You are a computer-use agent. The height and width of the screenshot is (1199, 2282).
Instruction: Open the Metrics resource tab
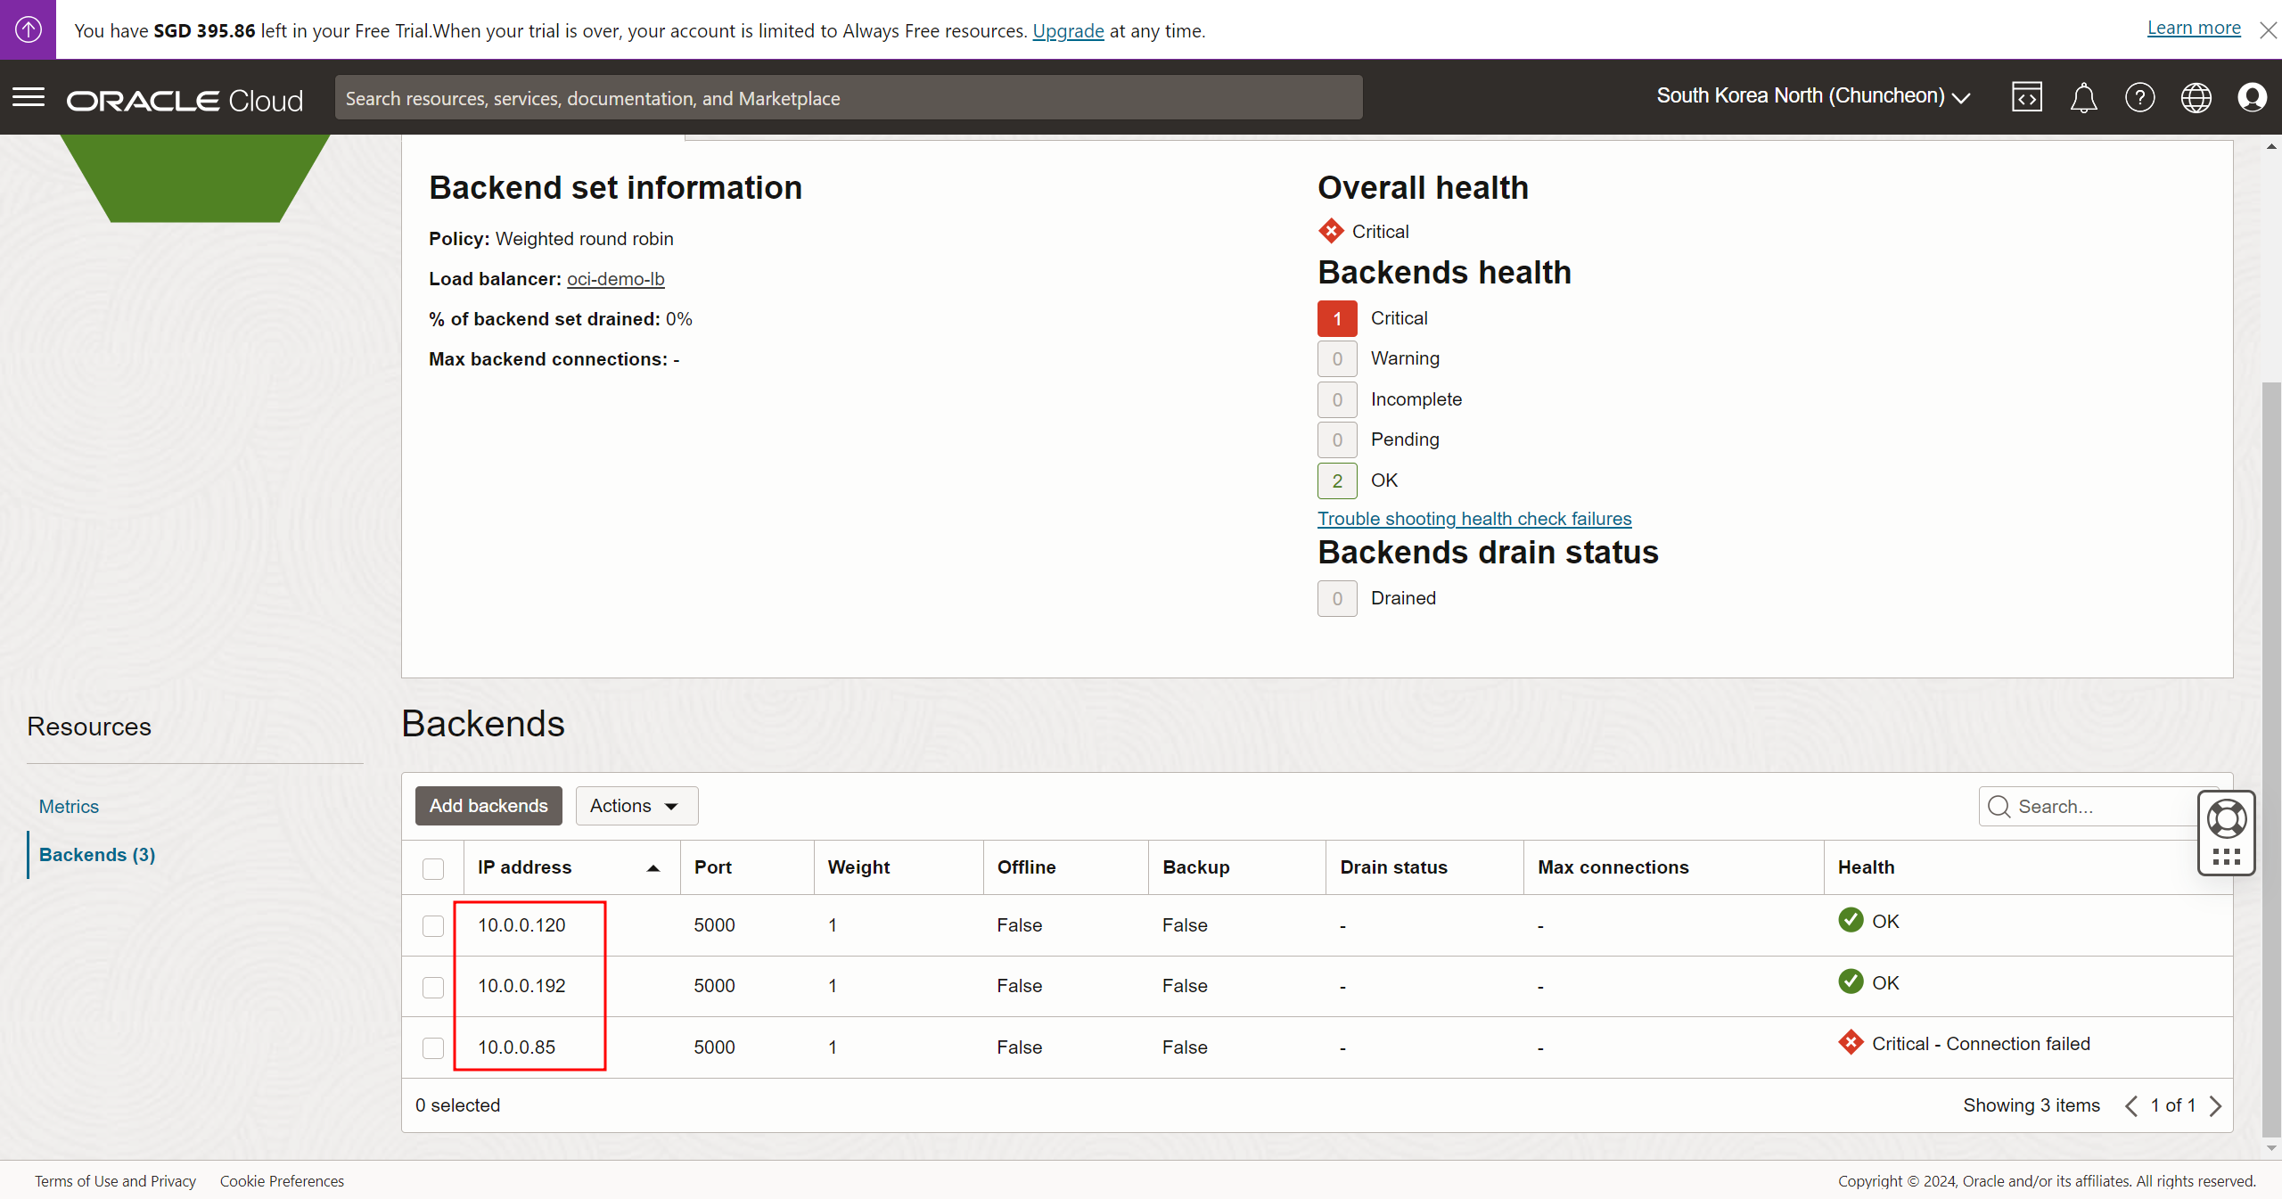point(69,807)
